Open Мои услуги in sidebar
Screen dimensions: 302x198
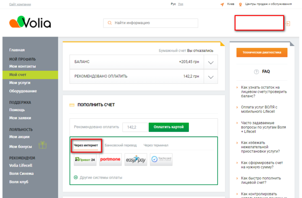(20, 83)
